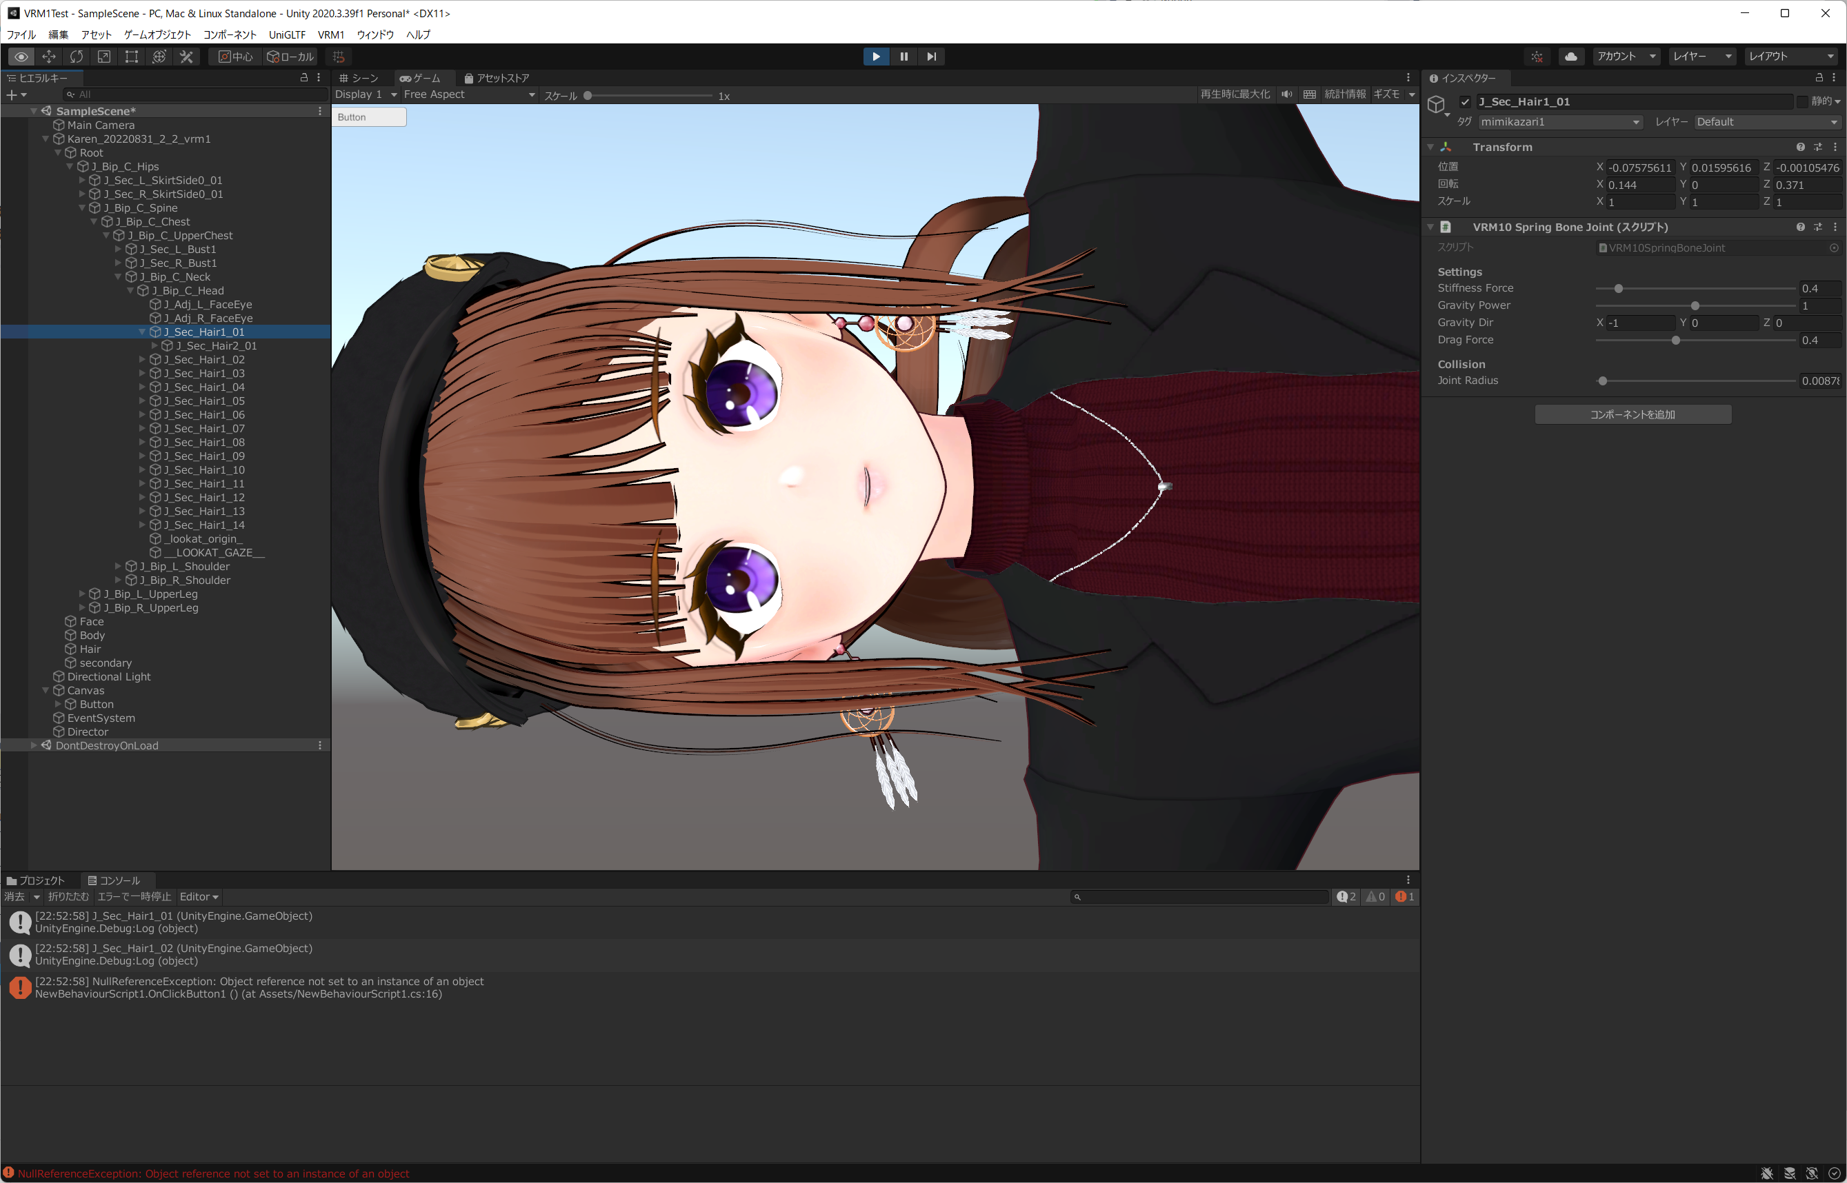Select the Scale tool in the toolbar

103,56
